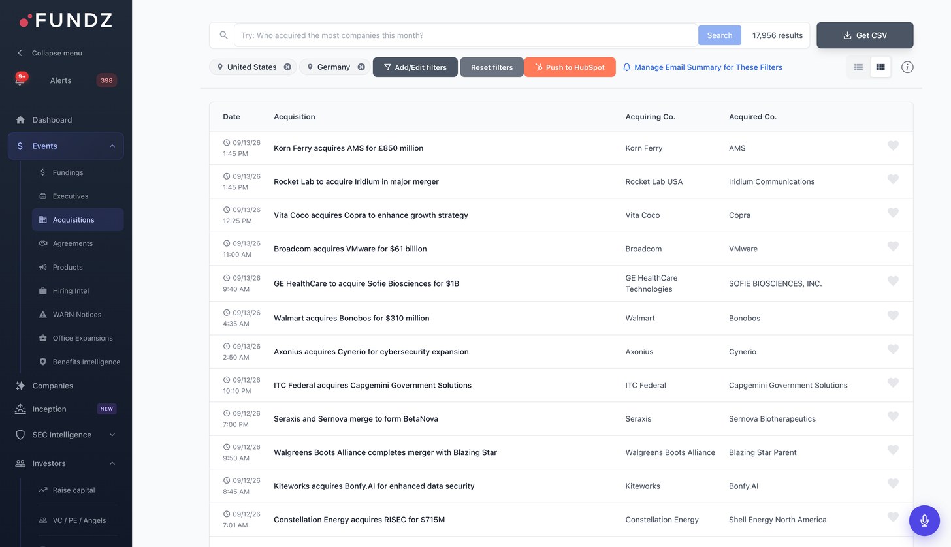Favorite the Vita Coco Copra row
Viewport: 951px width, 547px height.
point(893,213)
